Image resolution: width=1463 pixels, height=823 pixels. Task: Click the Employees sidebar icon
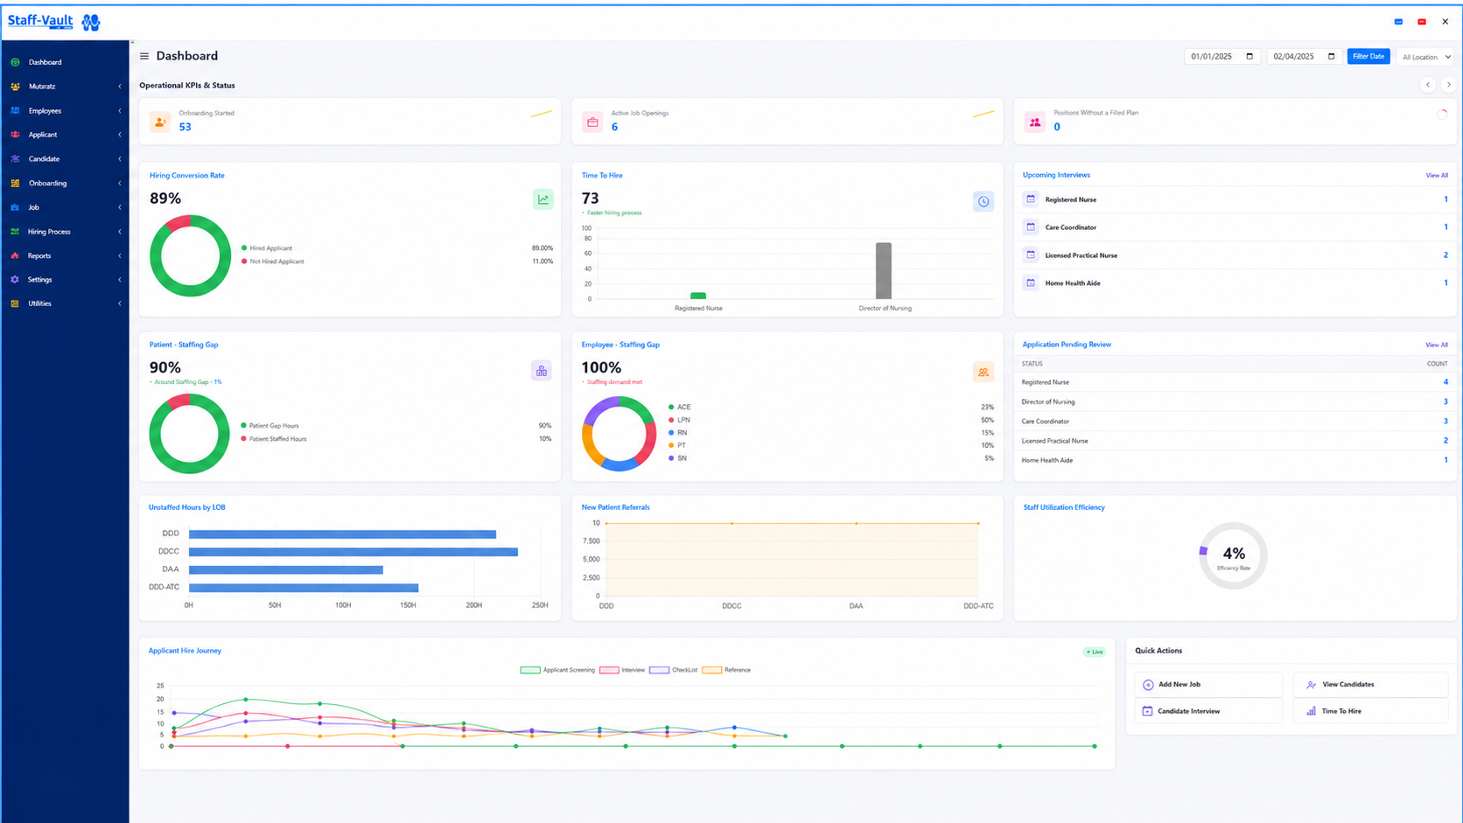(15, 110)
